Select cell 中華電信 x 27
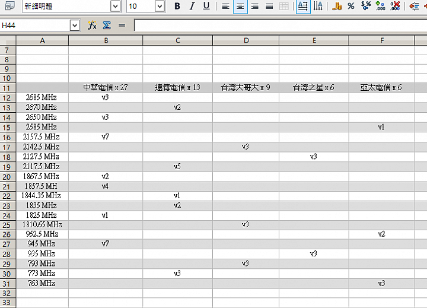427x308 pixels. (x=106, y=87)
